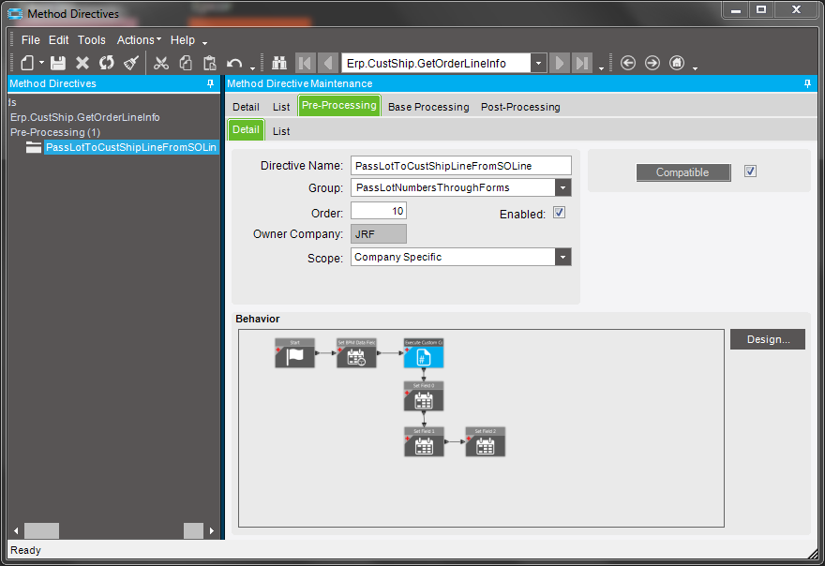Screen dimensions: 825x566
Task: Open the inner Detail sub-tab
Action: 246,129
